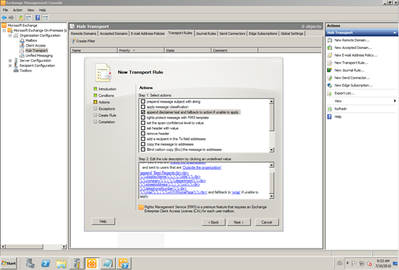399x270 pixels.
Task: Click the Export List action icon
Action: [330, 94]
